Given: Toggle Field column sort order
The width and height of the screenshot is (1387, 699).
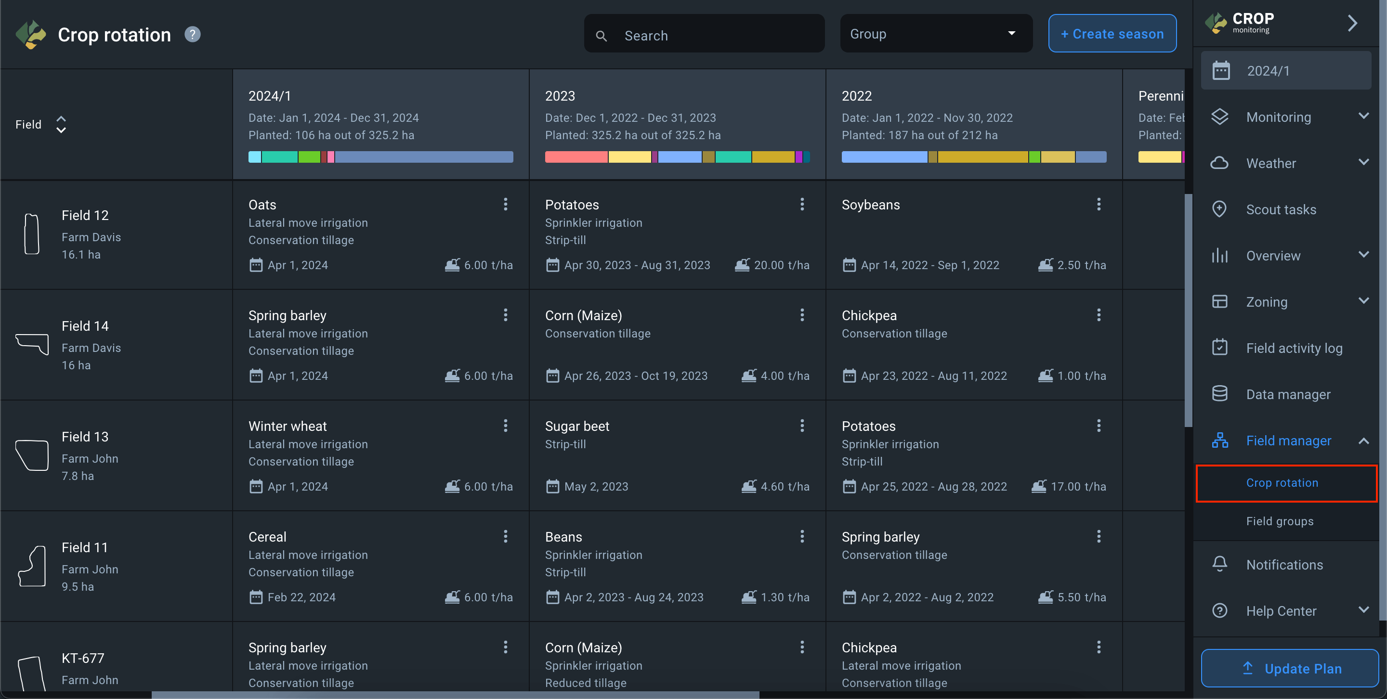Looking at the screenshot, I should pos(61,124).
